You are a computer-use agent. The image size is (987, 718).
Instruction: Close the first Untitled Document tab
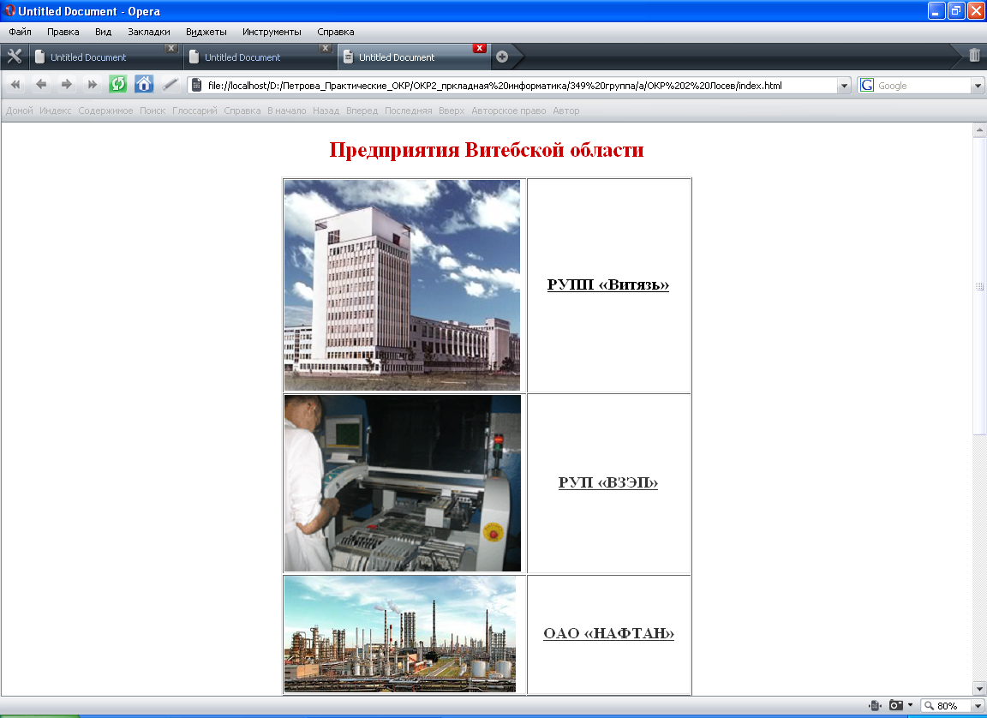coord(171,49)
